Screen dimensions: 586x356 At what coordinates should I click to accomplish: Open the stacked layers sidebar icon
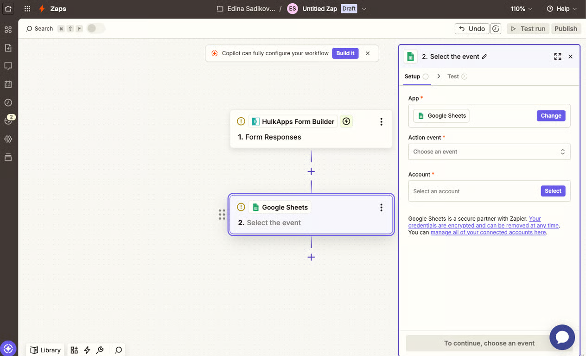click(x=8, y=157)
